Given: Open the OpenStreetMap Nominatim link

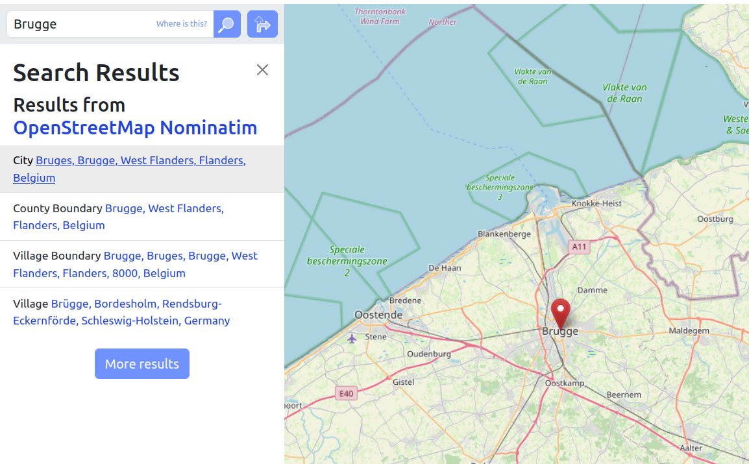Looking at the screenshot, I should tap(135, 128).
